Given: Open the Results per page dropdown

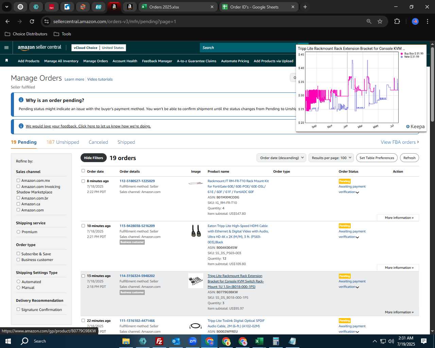Looking at the screenshot, I should (x=331, y=158).
